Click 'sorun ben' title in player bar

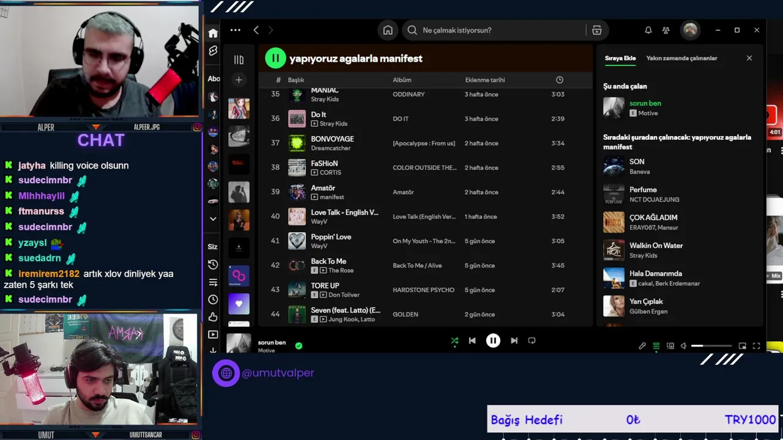click(x=272, y=343)
